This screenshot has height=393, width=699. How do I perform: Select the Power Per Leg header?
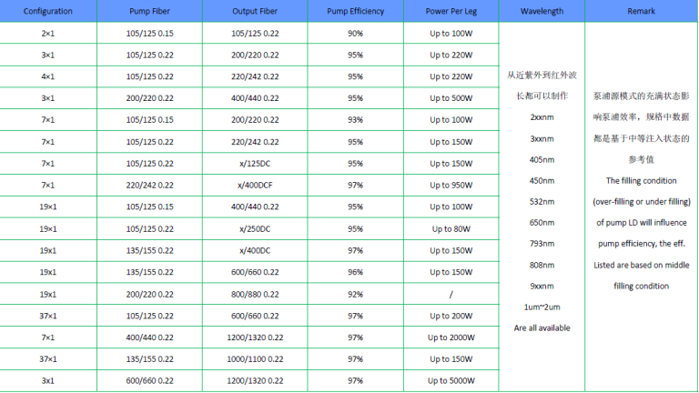[451, 11]
